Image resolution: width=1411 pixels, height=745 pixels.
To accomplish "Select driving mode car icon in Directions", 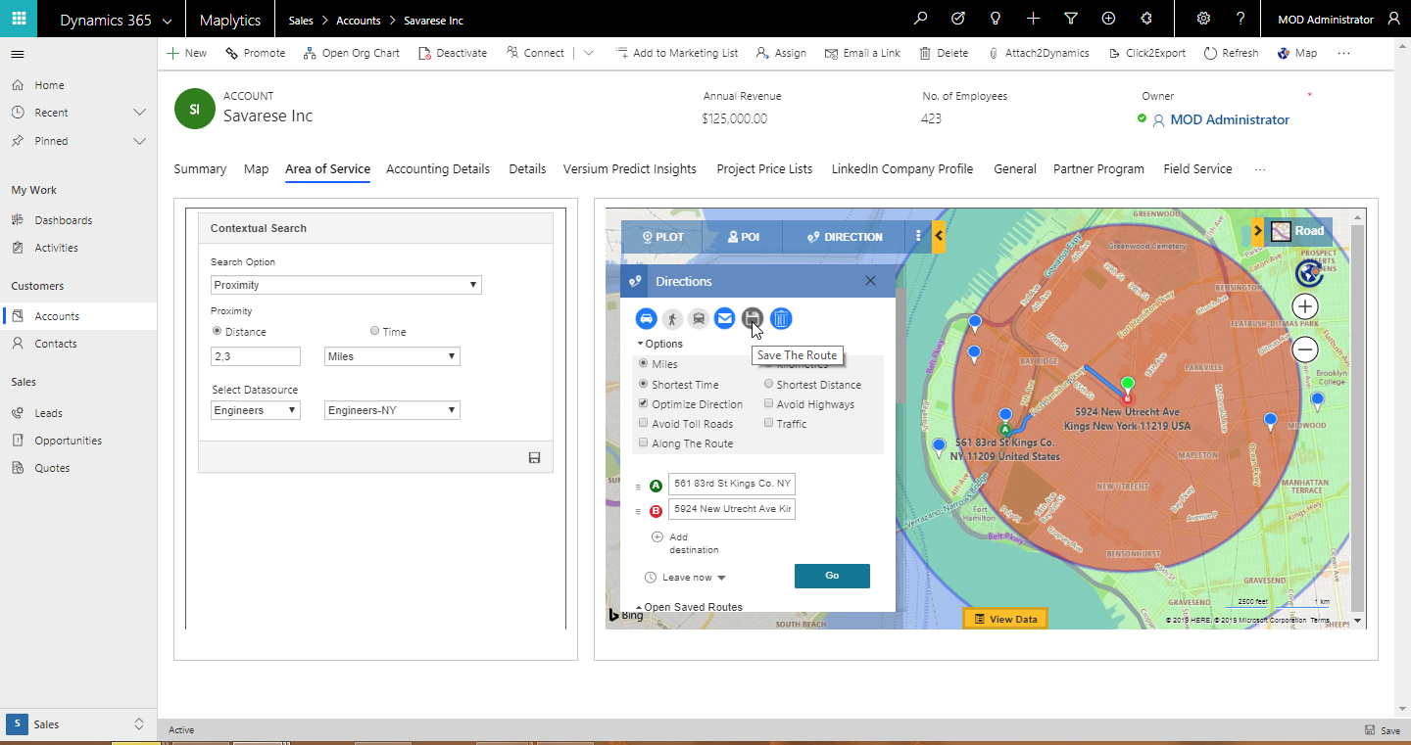I will pos(646,318).
